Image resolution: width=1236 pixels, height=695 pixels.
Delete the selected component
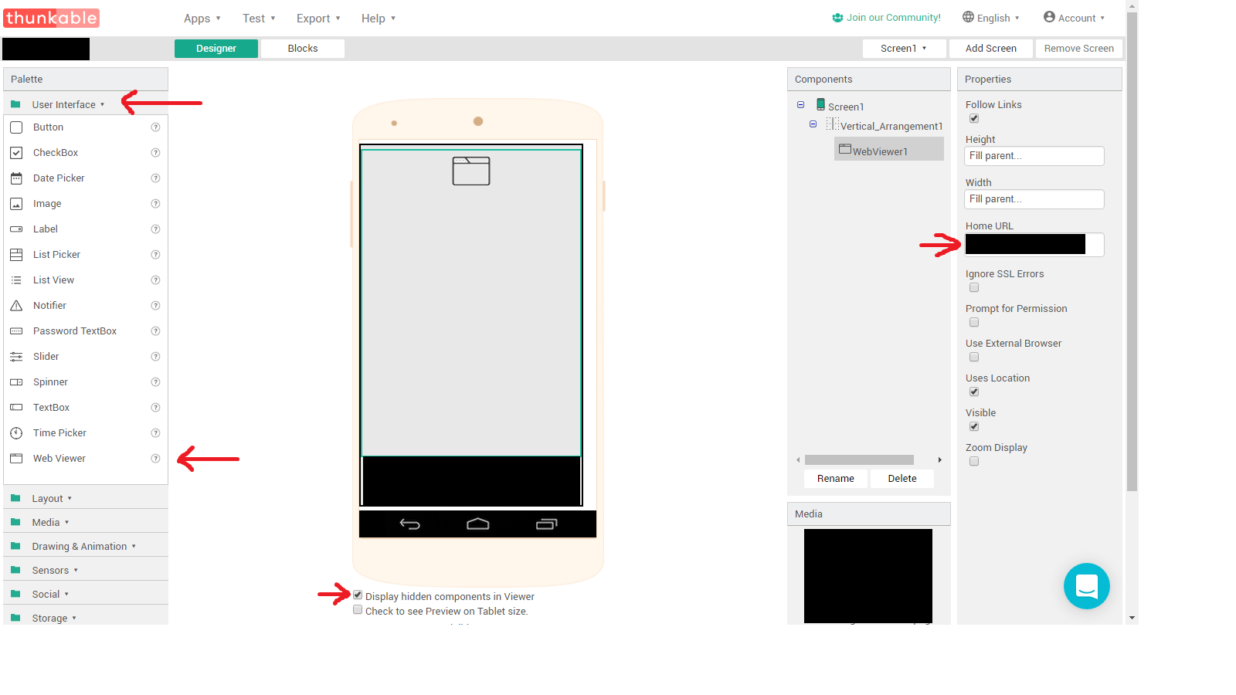click(x=902, y=479)
